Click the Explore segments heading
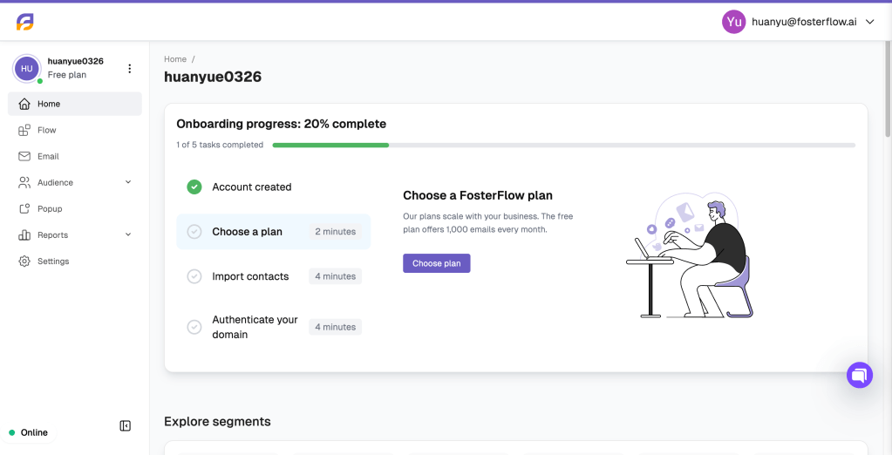 point(217,422)
